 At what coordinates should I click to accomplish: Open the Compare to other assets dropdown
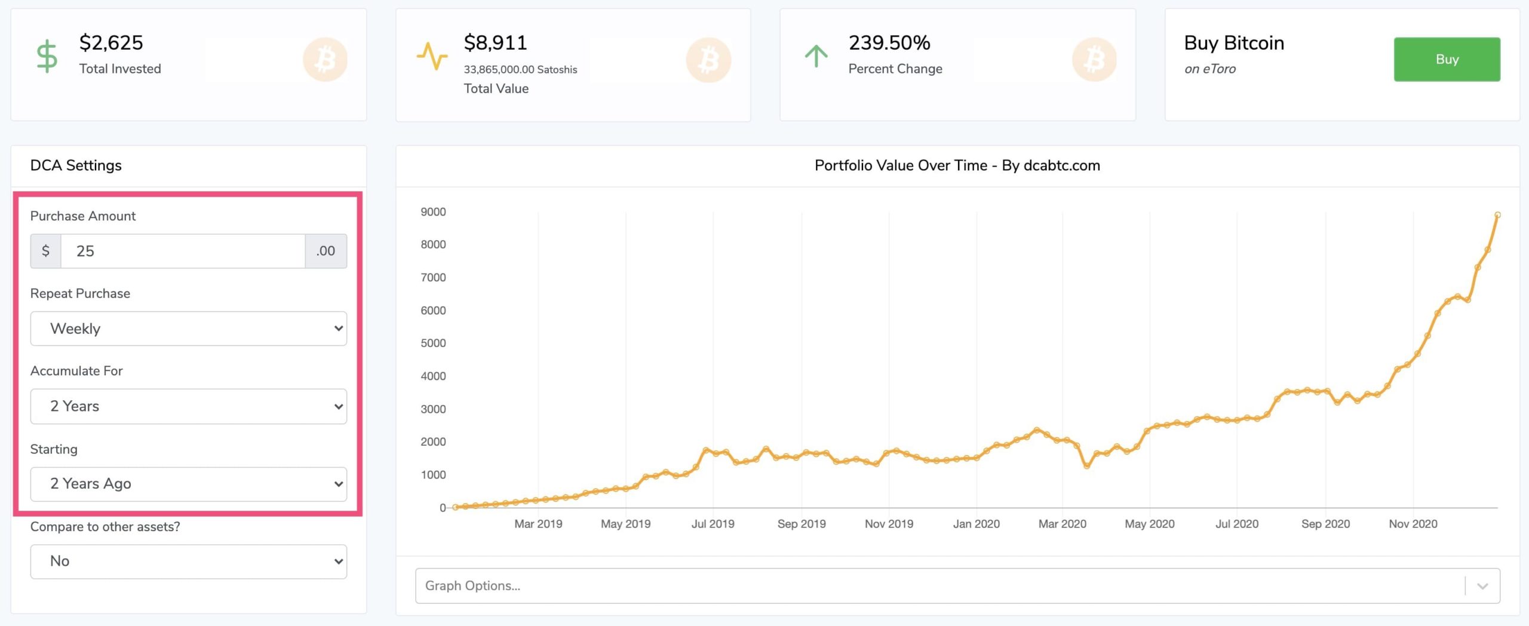(188, 561)
